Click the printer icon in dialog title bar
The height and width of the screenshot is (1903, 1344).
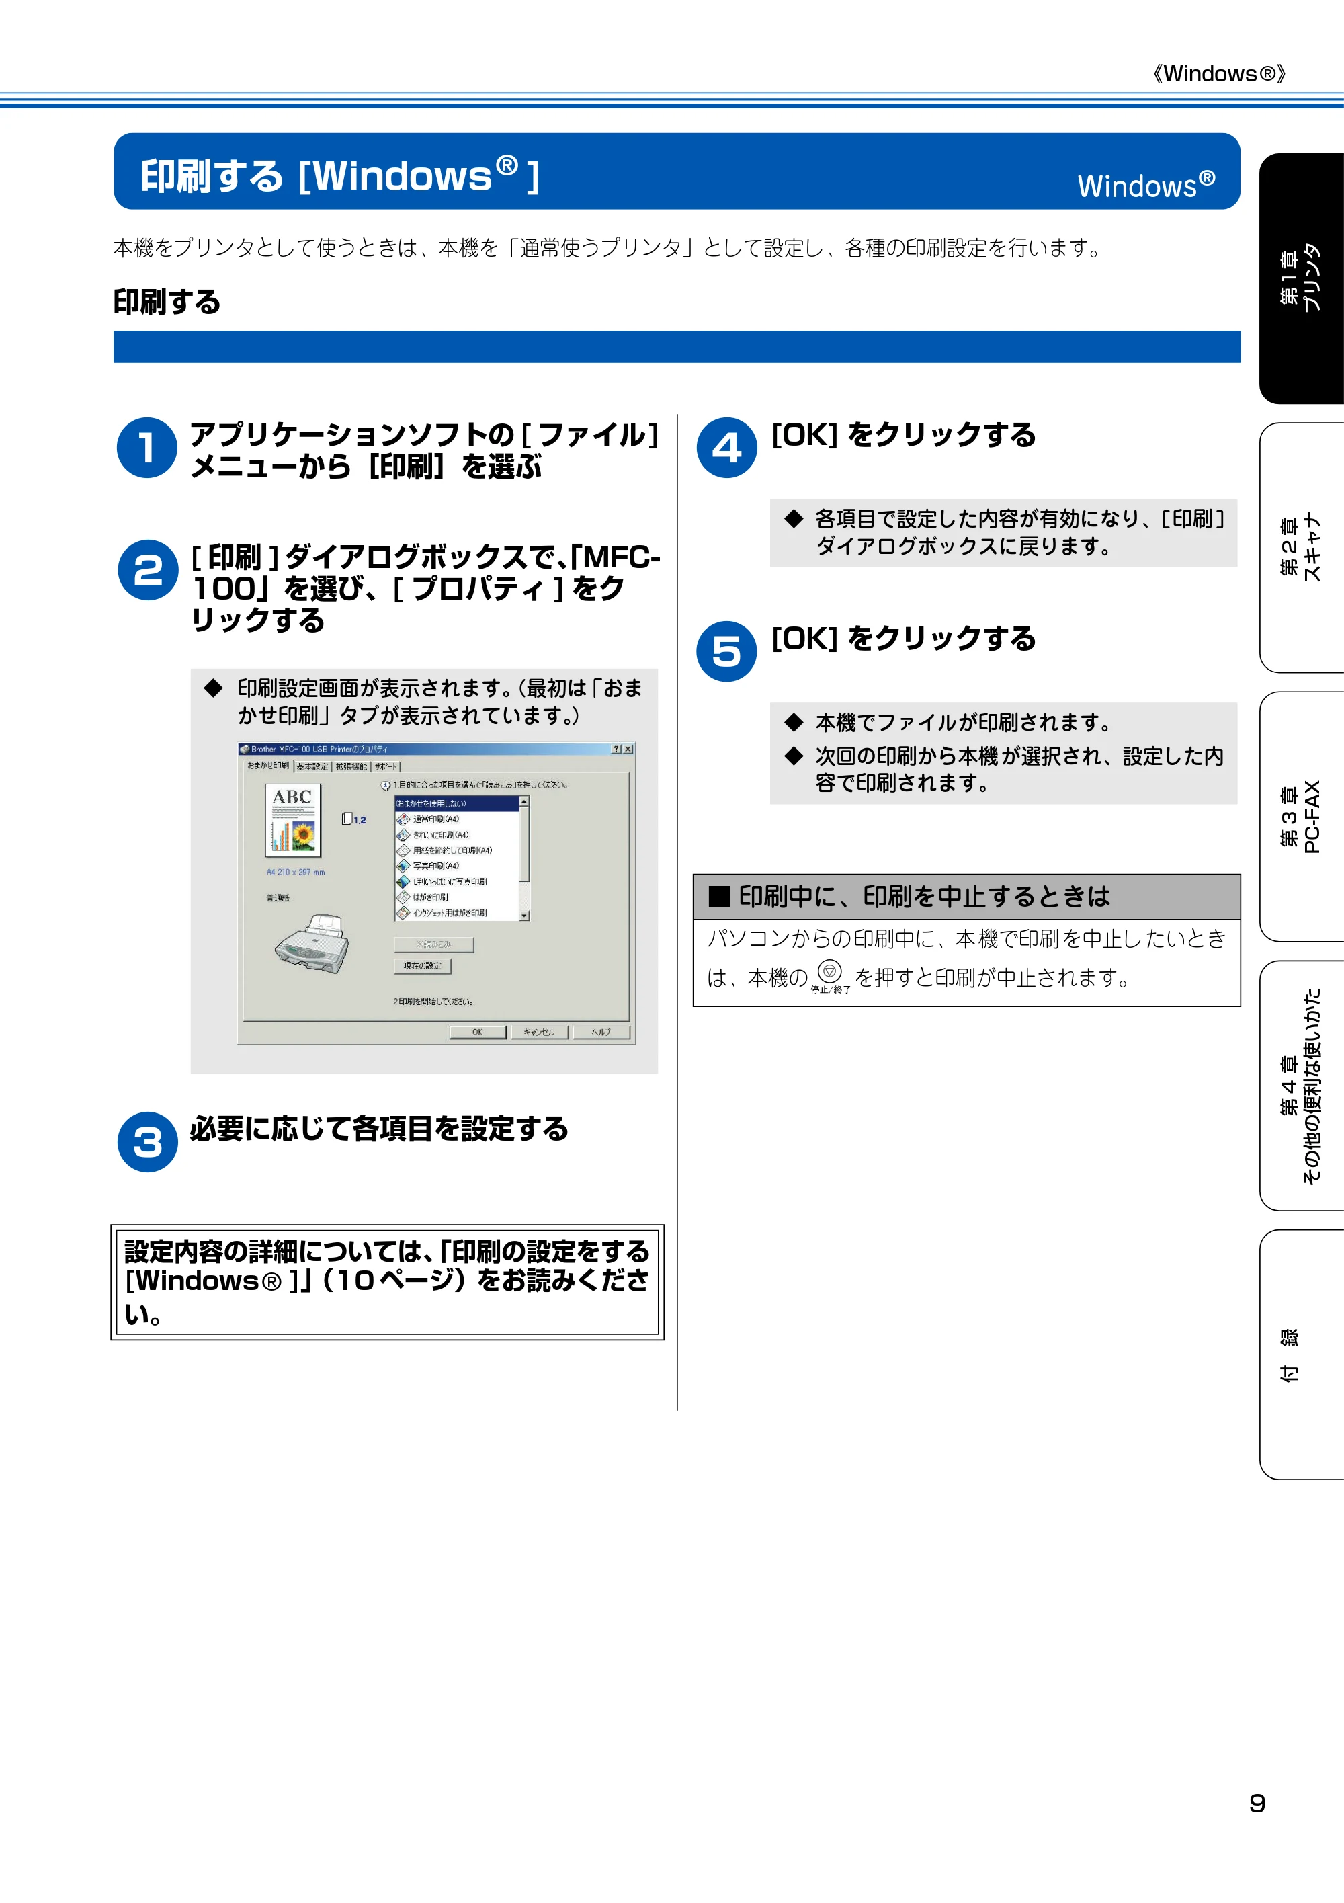[245, 750]
